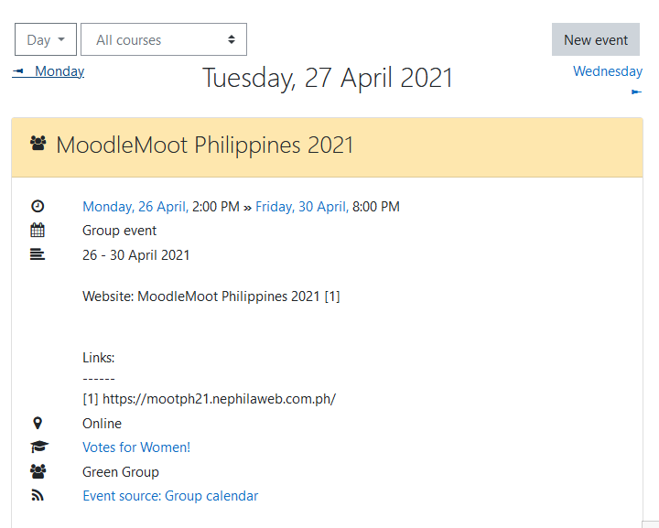Open the Votes for Women! course link

point(136,447)
